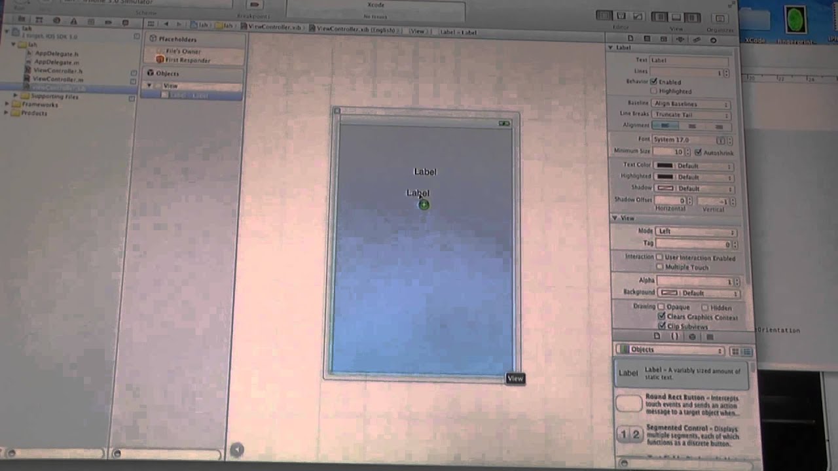The height and width of the screenshot is (471, 838).
Task: Collapse the Label inspector section
Action: pyautogui.click(x=611, y=48)
